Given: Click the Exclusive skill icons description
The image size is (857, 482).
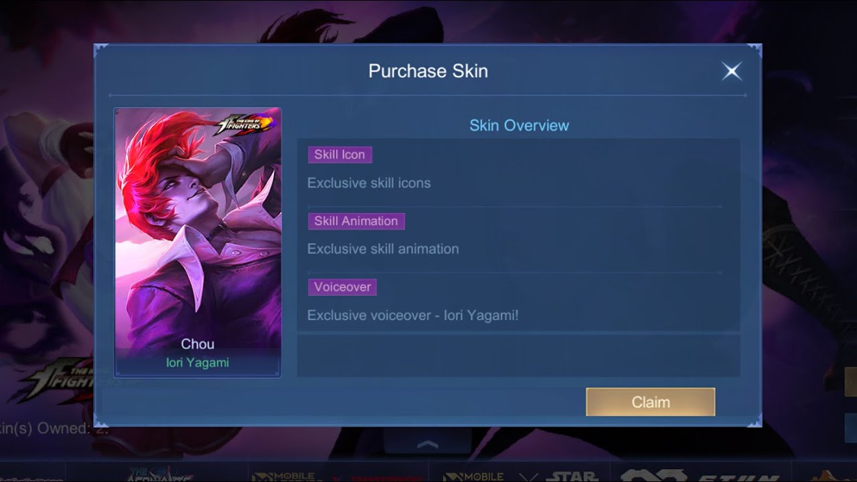Looking at the screenshot, I should (x=369, y=183).
